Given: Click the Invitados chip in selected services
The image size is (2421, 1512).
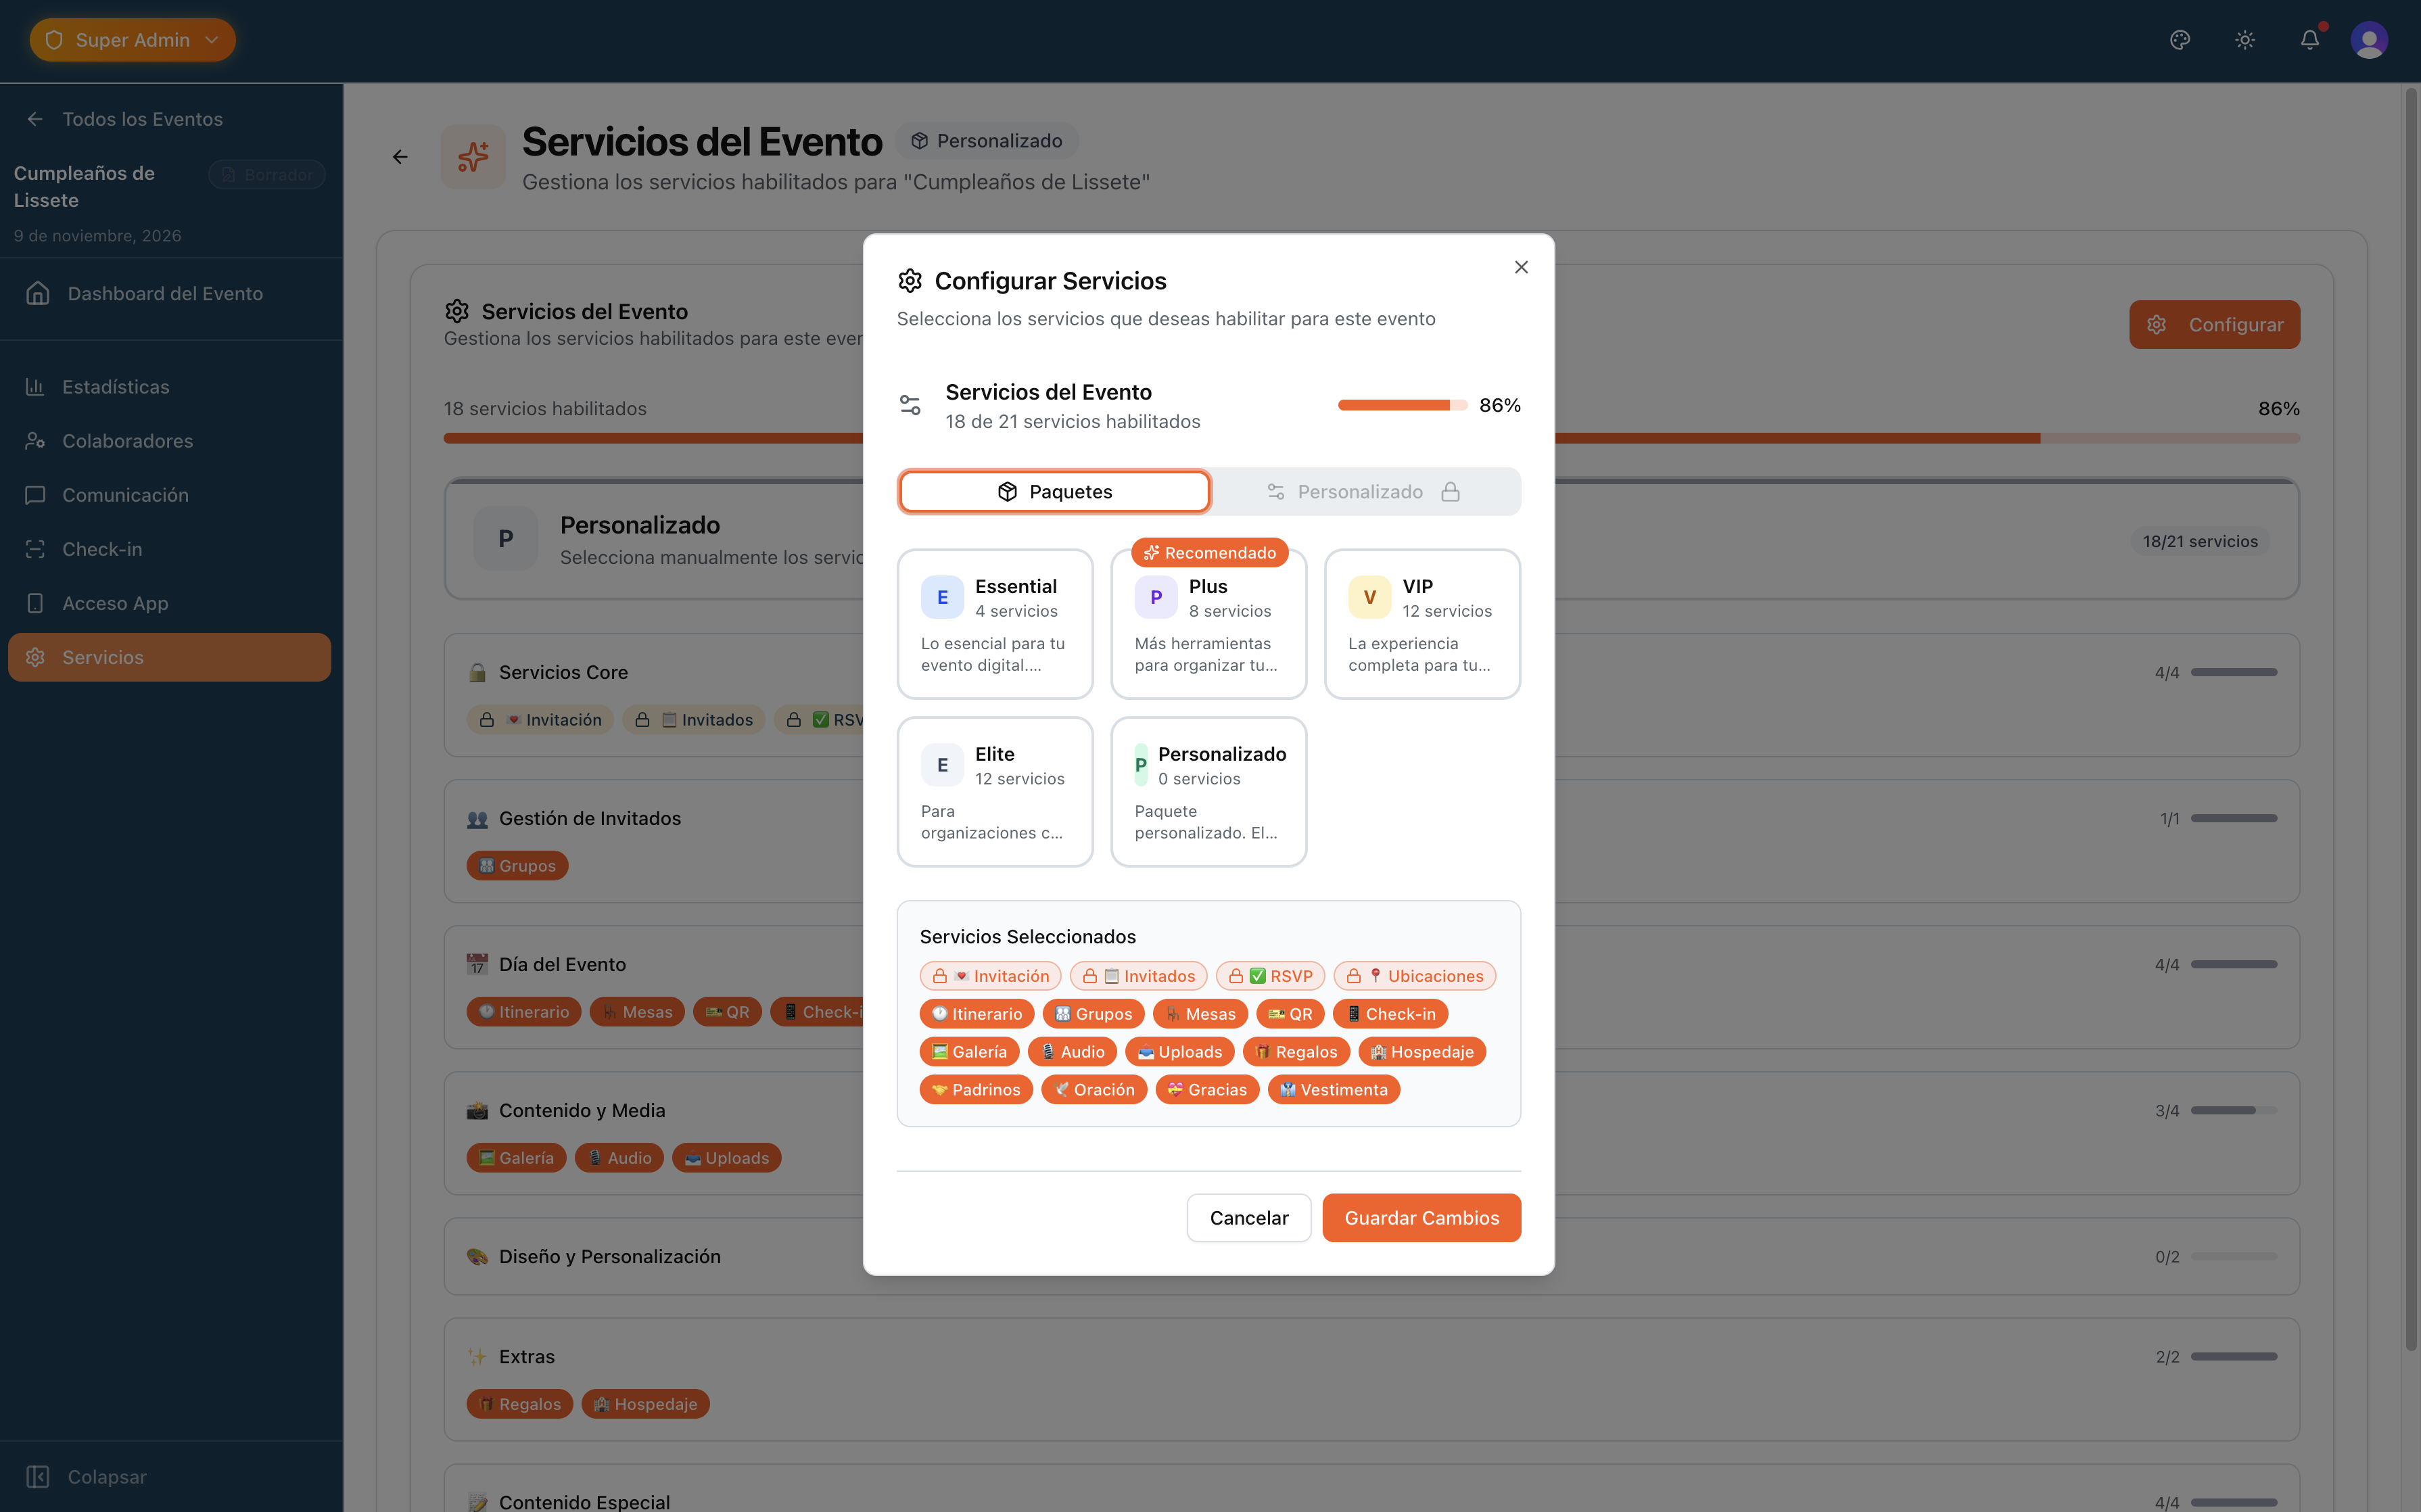Looking at the screenshot, I should click(1138, 976).
